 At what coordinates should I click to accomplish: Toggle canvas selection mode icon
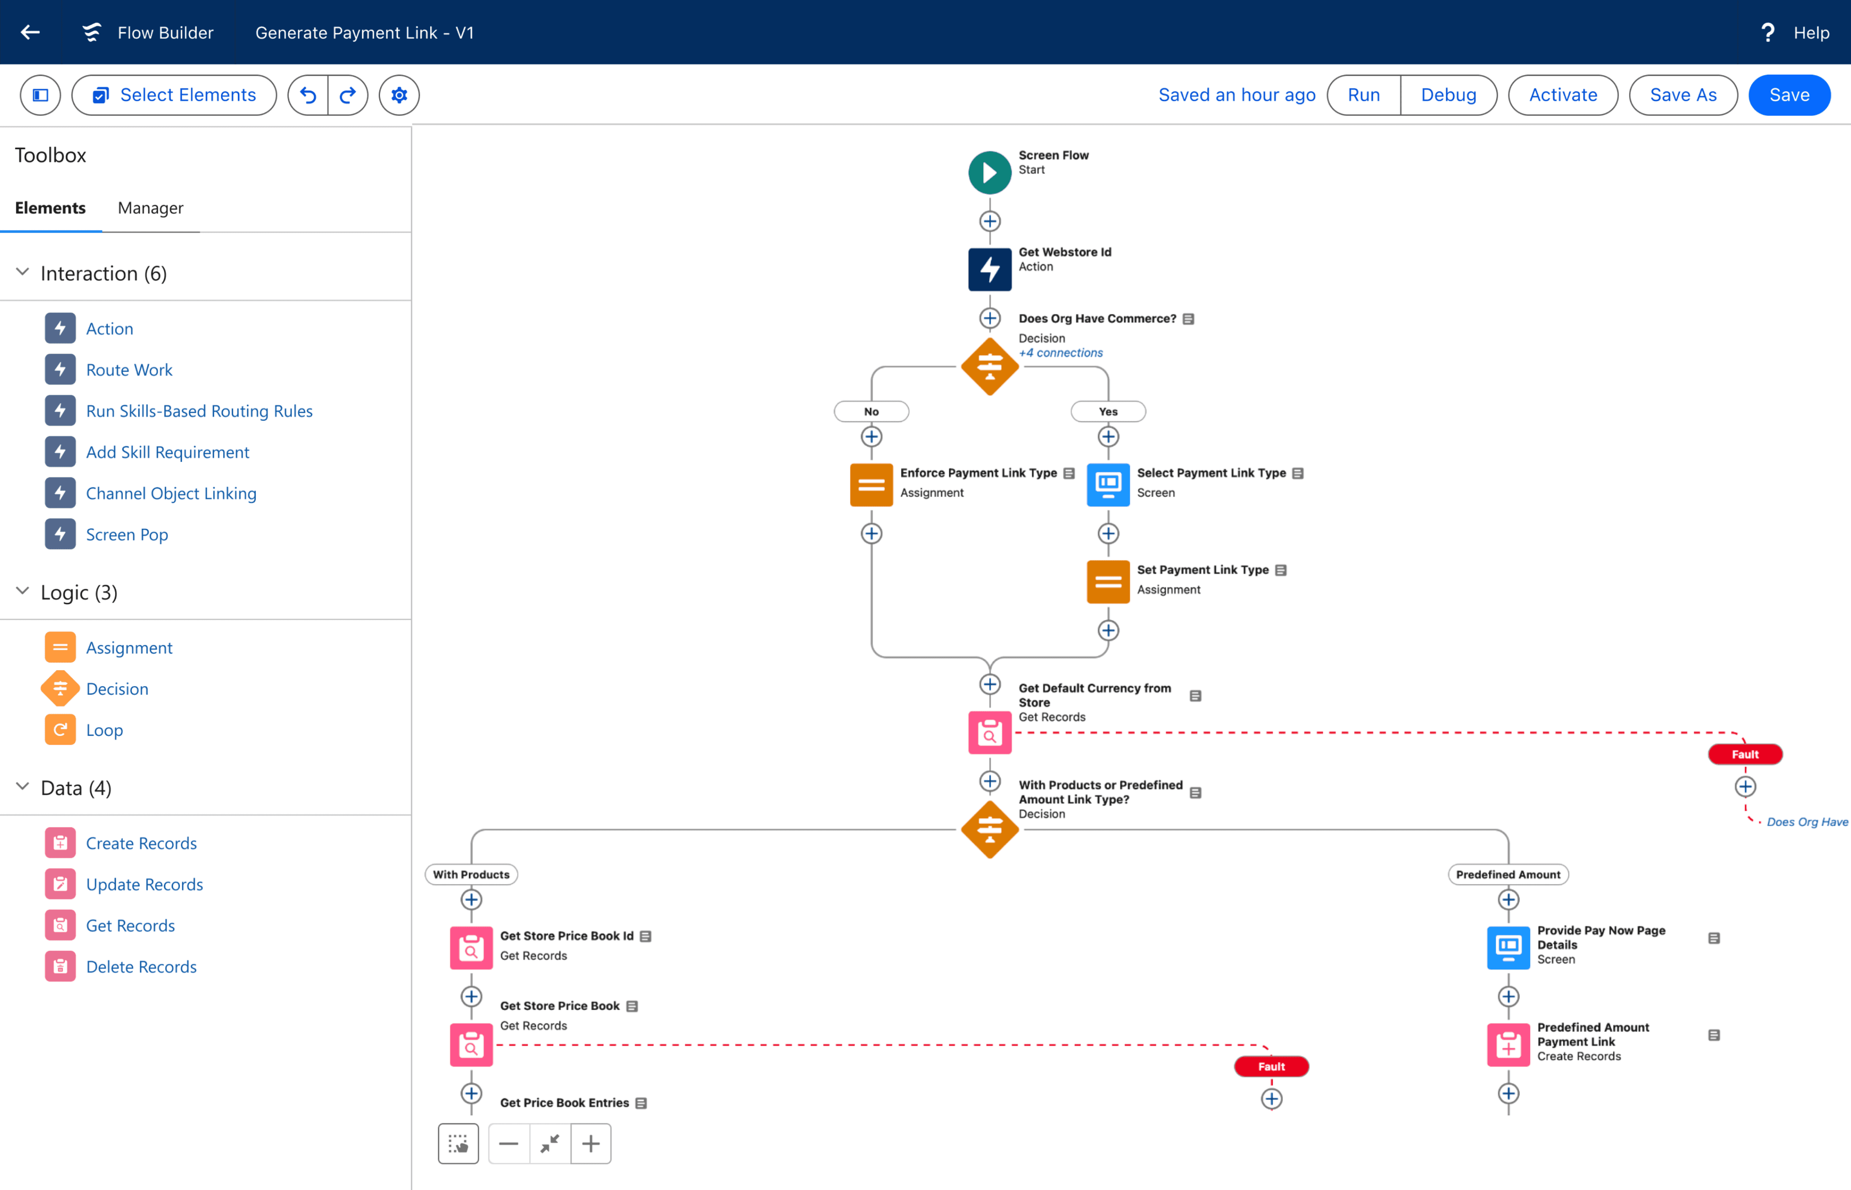458,1143
